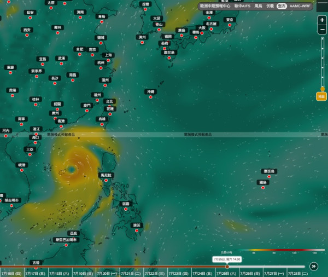Select the 南京 city label

92,49
